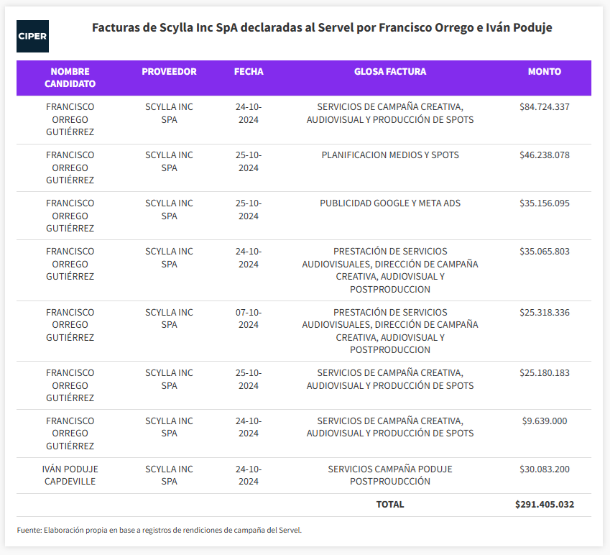Select the total amount $291.405.032

[x=544, y=505]
